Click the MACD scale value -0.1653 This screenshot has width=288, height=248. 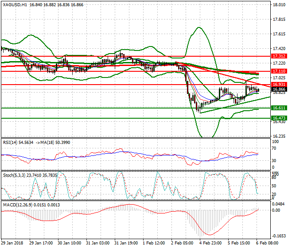point(279,236)
